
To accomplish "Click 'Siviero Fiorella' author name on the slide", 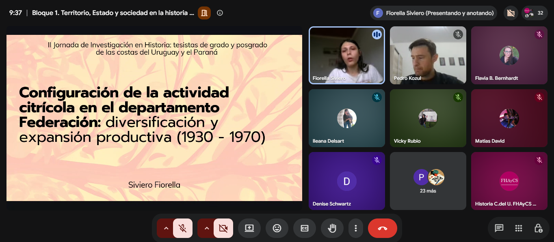I will point(154,185).
